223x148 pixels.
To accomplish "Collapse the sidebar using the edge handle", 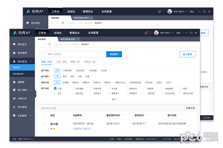I will [35, 94].
